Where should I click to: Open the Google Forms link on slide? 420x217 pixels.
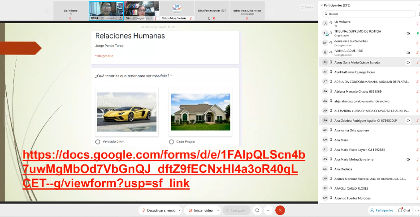point(164,169)
